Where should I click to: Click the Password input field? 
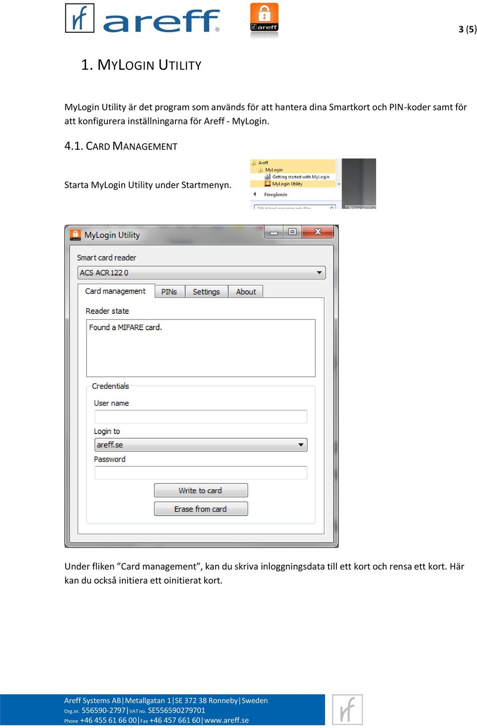[201, 472]
